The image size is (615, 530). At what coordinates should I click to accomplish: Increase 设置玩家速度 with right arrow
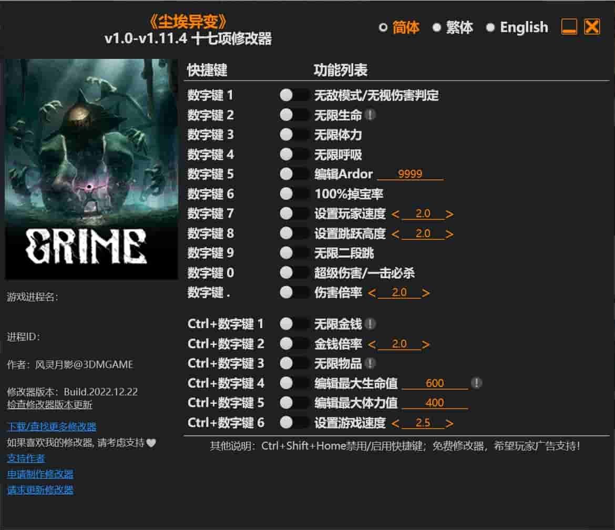point(449,214)
